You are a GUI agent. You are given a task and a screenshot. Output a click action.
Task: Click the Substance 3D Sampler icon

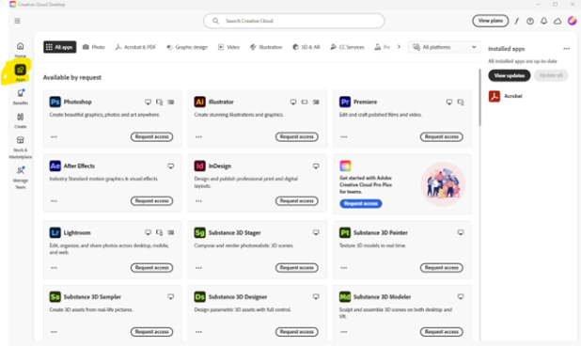click(55, 296)
